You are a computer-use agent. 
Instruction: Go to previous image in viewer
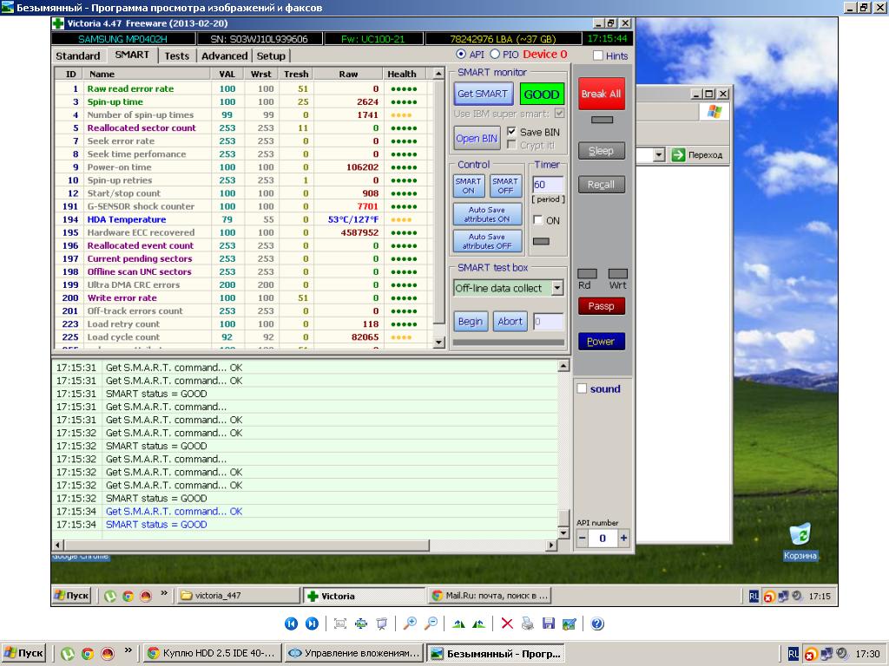[292, 624]
